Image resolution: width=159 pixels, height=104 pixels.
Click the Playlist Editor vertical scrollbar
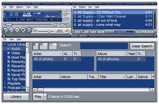click(x=155, y=19)
